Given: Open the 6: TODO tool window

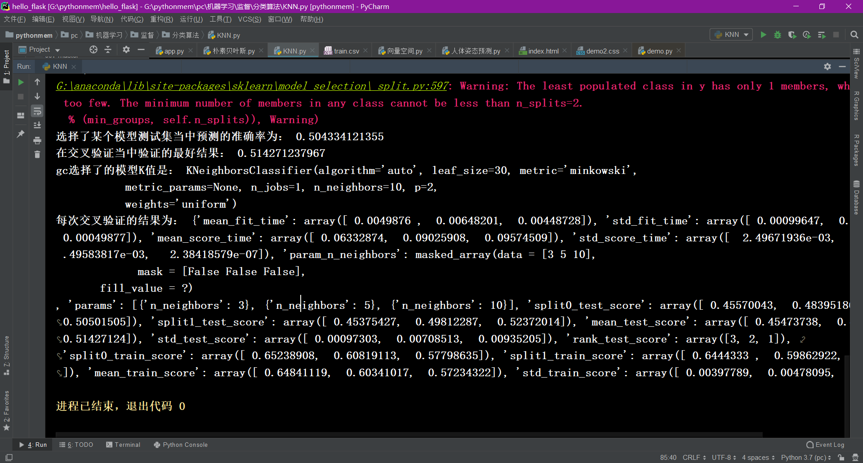Looking at the screenshot, I should tap(76, 445).
